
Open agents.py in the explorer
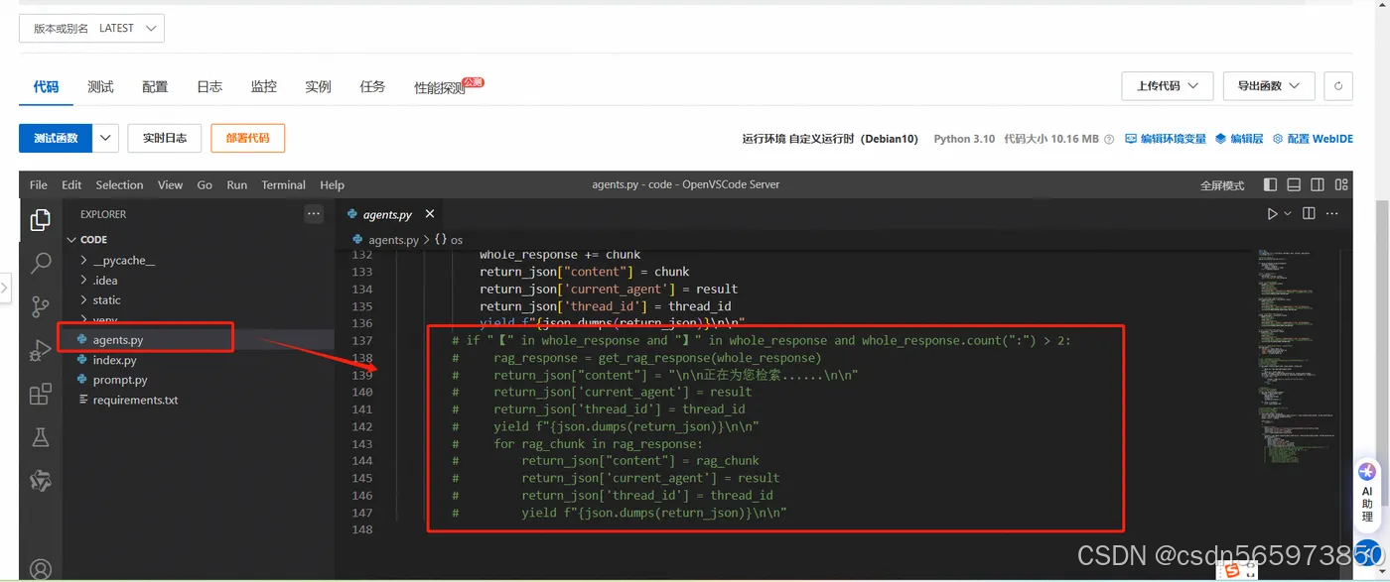[118, 340]
